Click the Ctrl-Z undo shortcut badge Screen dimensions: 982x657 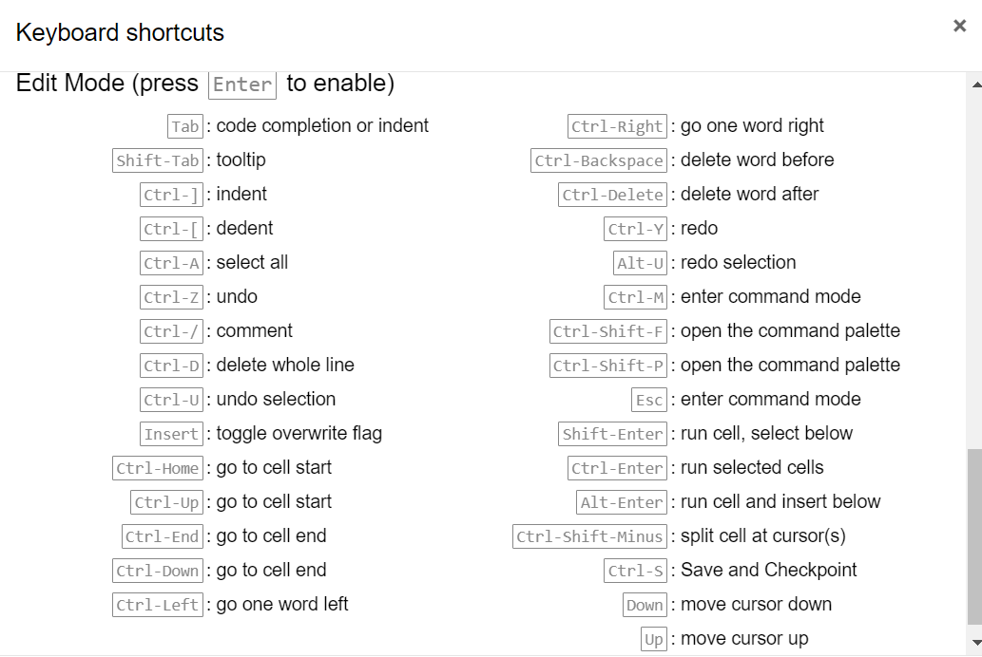pos(171,297)
